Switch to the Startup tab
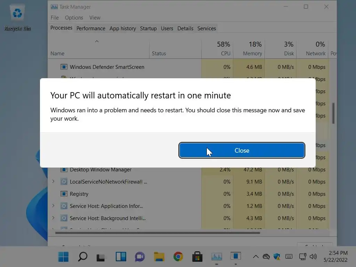 [x=148, y=29]
